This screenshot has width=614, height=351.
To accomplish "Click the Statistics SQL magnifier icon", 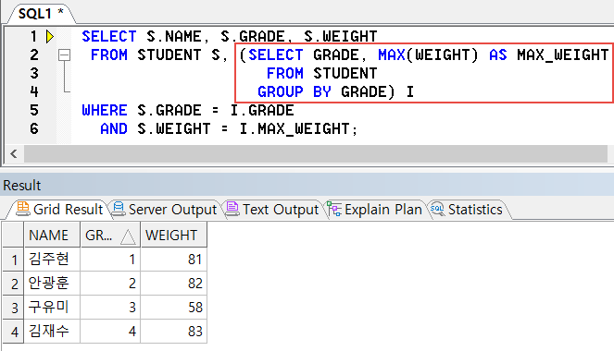I will point(437,209).
